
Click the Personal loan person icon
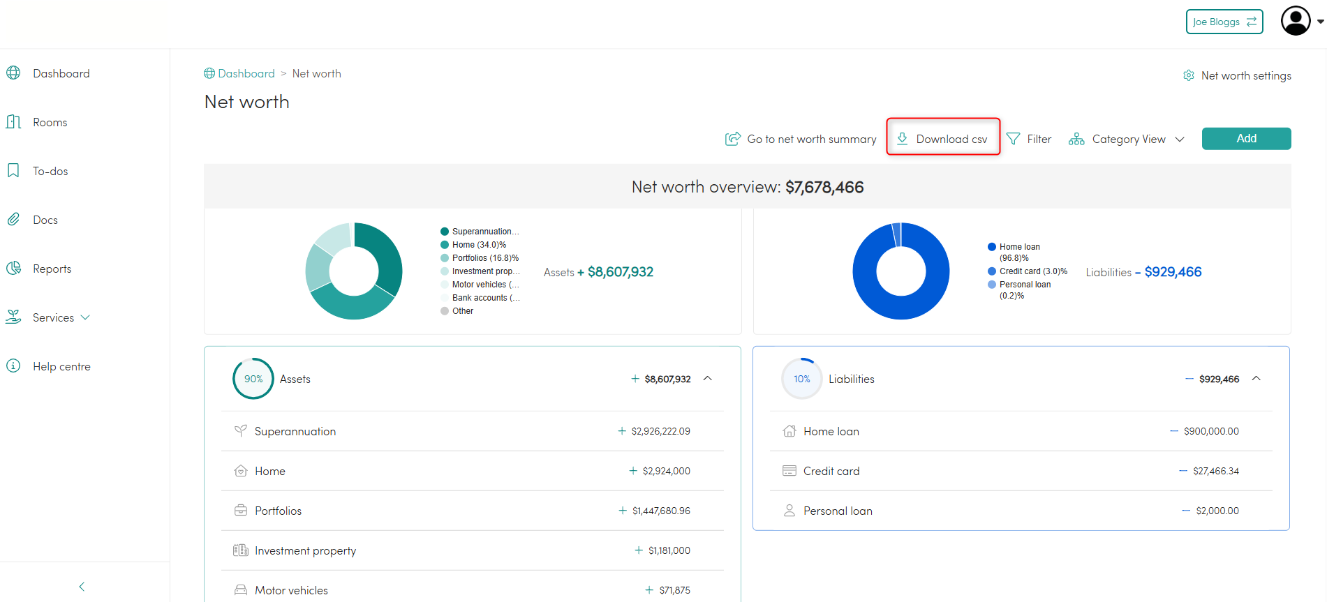click(789, 510)
